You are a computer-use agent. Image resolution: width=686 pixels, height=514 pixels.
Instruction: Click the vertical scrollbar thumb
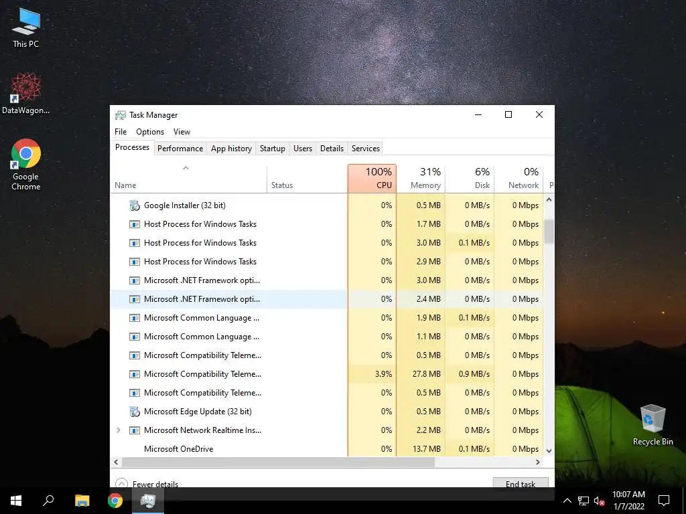click(x=549, y=232)
